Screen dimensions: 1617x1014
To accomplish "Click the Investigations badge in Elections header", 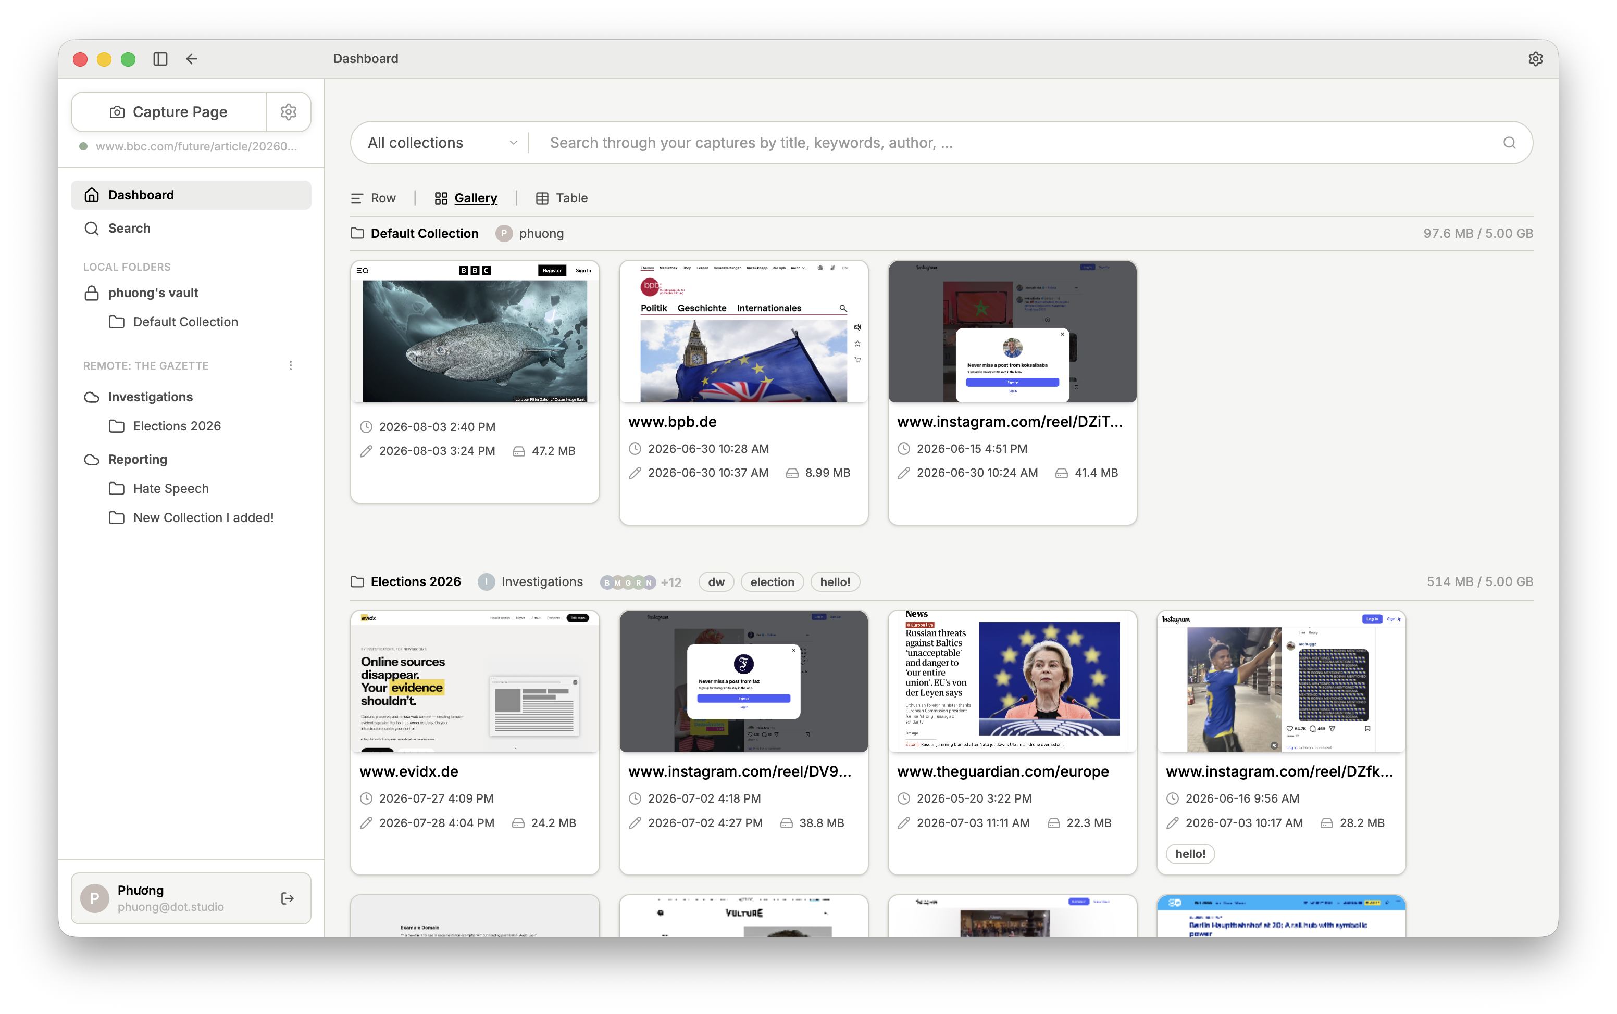I will click(530, 582).
